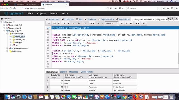
Task: Expand owners_pets database node
Action: [x=10, y=39]
